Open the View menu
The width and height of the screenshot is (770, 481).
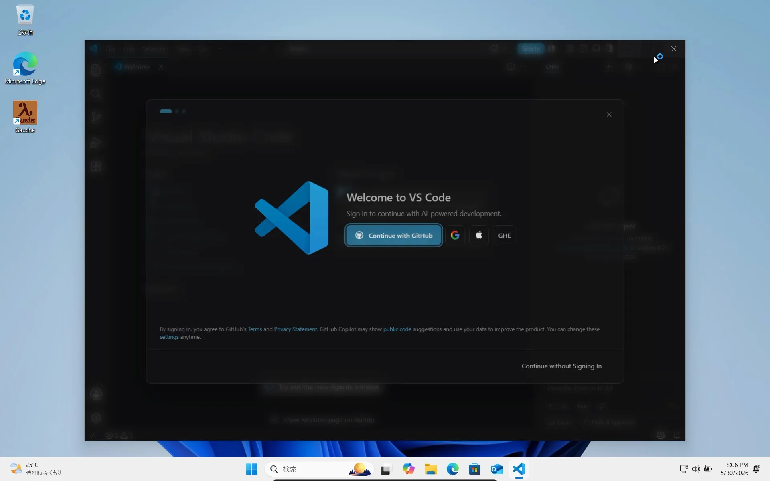pos(183,49)
